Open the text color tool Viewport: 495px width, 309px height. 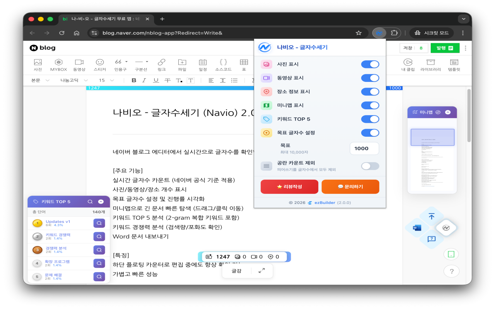point(179,80)
